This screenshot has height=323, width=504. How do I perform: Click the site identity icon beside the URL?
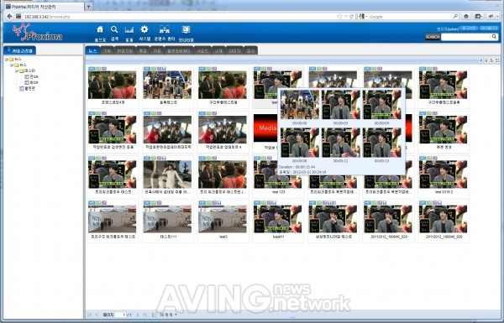point(18,16)
